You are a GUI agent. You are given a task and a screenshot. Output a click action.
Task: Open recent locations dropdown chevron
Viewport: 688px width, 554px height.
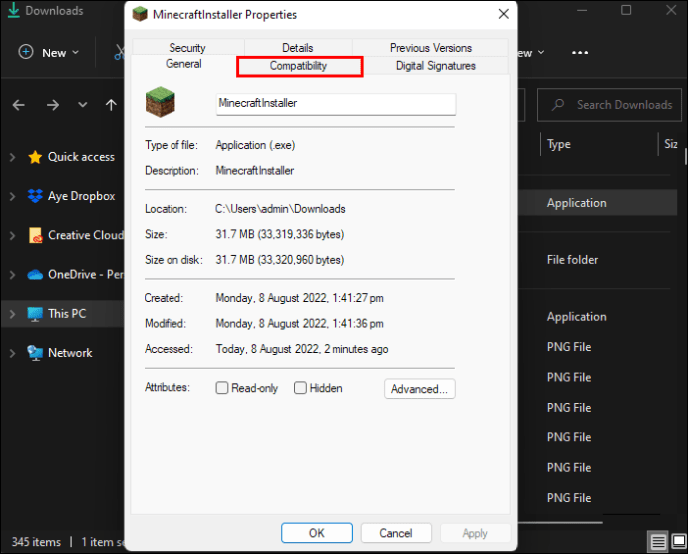(82, 105)
